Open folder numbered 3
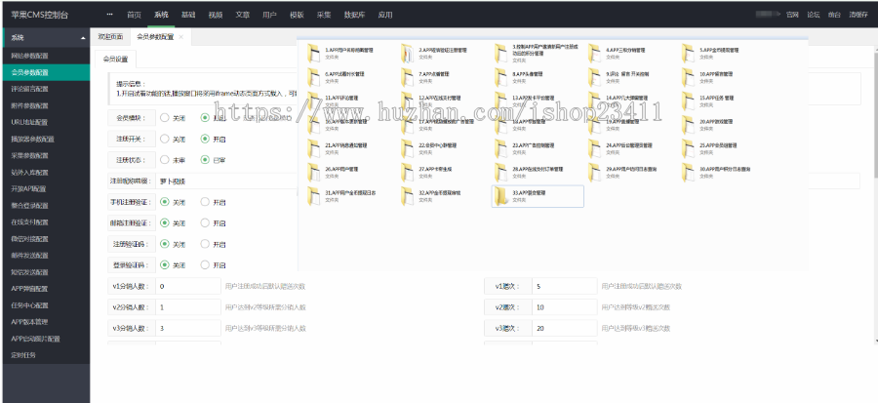 [537, 52]
